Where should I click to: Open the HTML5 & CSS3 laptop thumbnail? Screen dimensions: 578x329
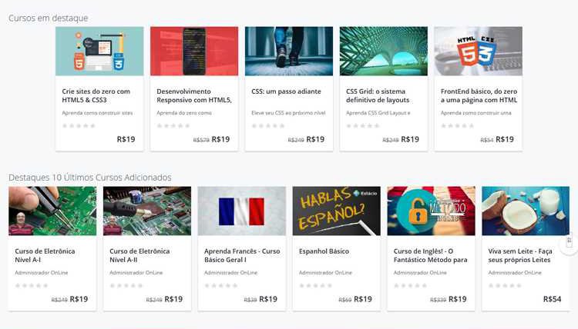pyautogui.click(x=99, y=51)
